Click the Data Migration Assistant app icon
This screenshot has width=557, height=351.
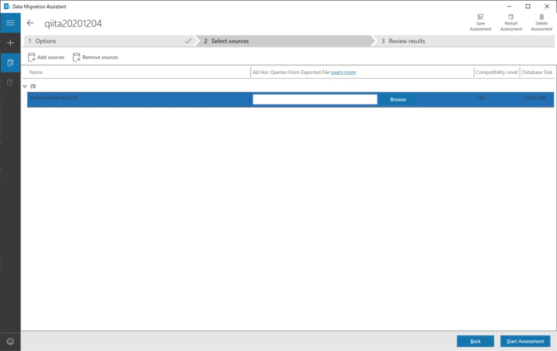click(x=6, y=6)
